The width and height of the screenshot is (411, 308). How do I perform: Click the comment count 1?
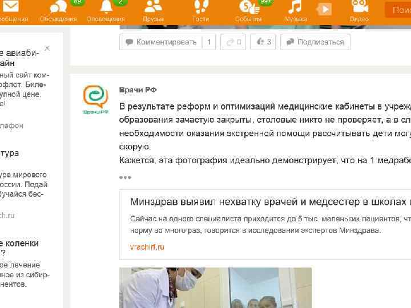(209, 42)
